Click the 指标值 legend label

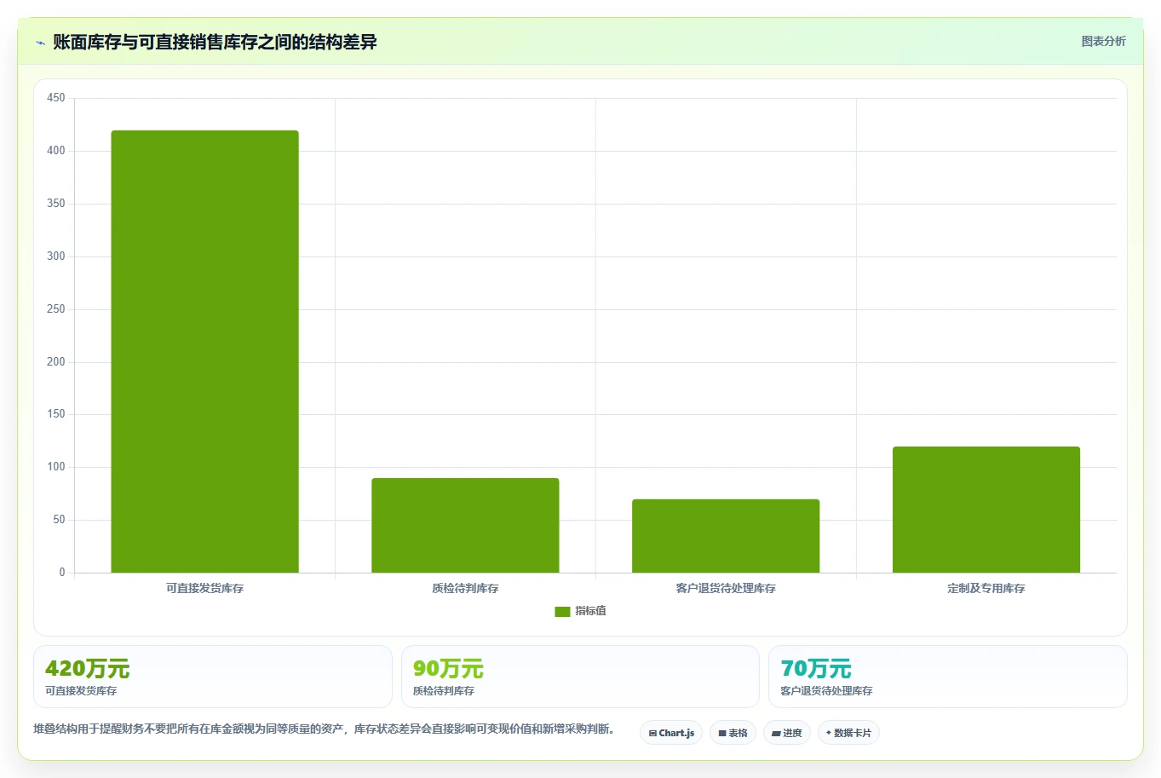[x=590, y=611]
